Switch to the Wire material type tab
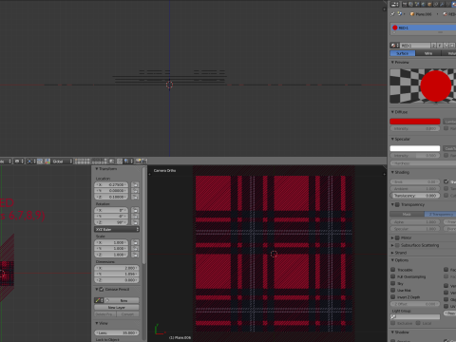This screenshot has width=456, height=342. click(x=428, y=53)
